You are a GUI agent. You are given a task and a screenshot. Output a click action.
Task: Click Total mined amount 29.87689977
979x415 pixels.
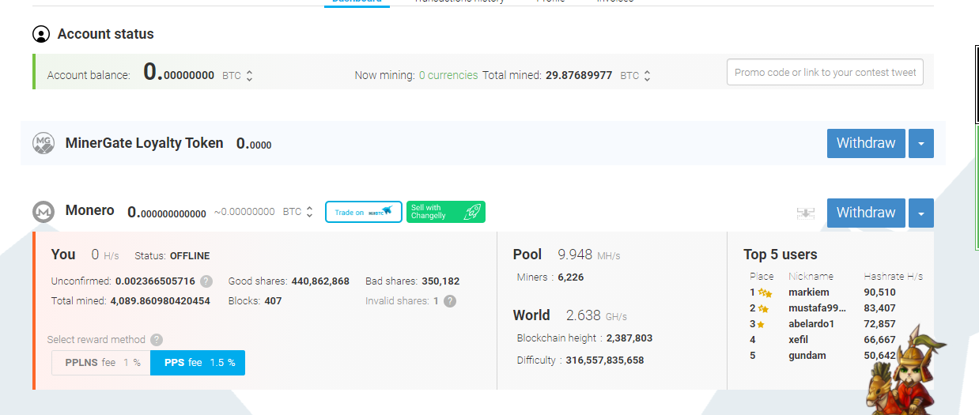(x=579, y=75)
